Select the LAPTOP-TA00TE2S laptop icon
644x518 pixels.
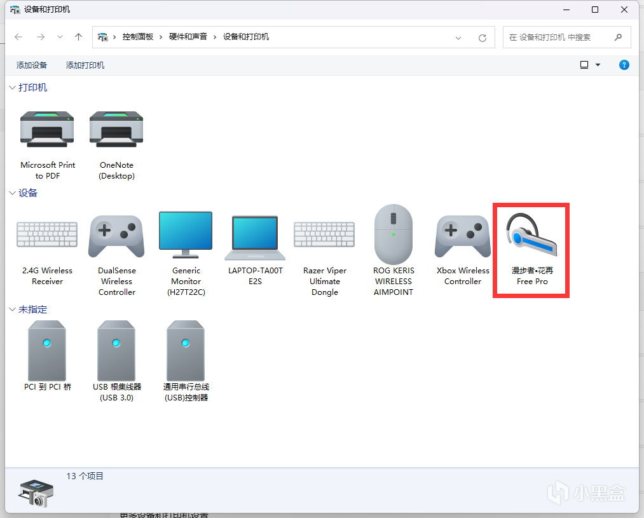click(255, 238)
